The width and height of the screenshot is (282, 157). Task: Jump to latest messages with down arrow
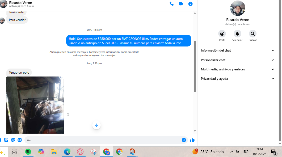tap(96, 125)
